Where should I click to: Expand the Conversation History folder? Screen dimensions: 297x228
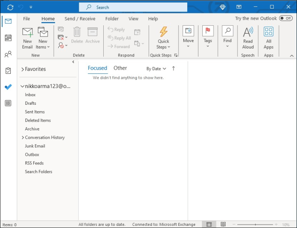click(x=23, y=137)
